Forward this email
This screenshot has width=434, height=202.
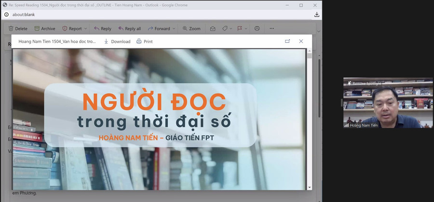159,28
